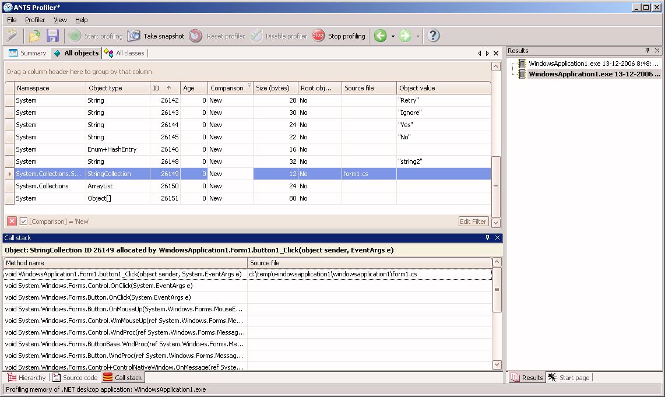Click the wizard wand toolbar icon
This screenshot has height=397, width=665.
(12, 36)
